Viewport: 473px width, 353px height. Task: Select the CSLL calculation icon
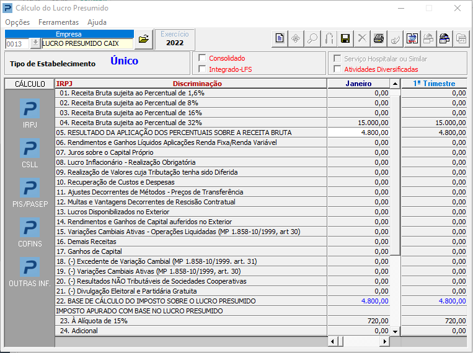30,148
